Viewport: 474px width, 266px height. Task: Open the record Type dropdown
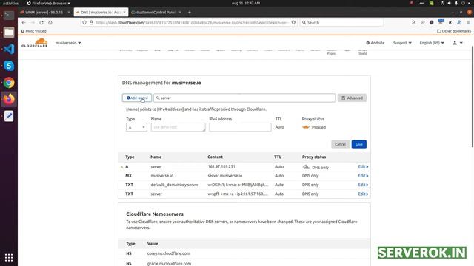(x=136, y=127)
